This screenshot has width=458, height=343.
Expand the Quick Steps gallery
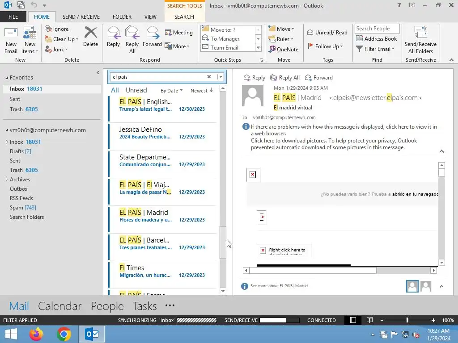[258, 47]
